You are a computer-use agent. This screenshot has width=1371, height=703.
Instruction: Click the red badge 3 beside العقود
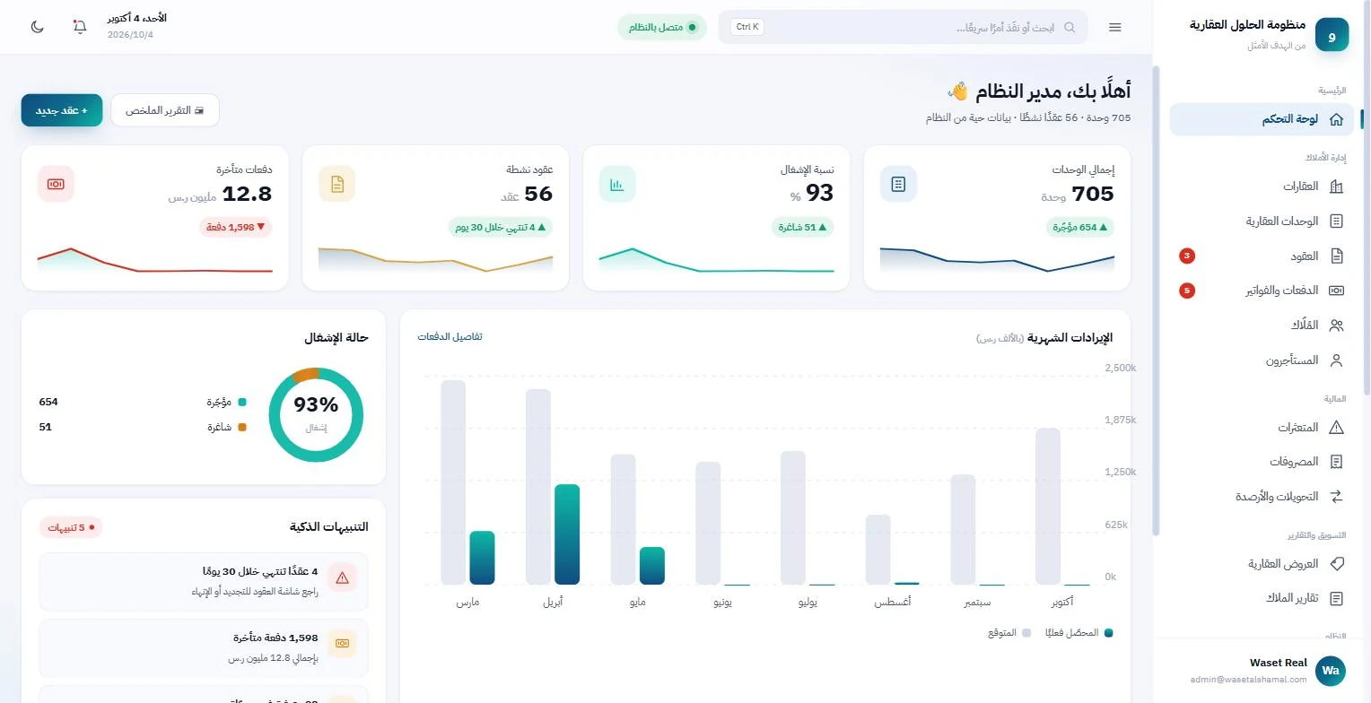[1187, 256]
